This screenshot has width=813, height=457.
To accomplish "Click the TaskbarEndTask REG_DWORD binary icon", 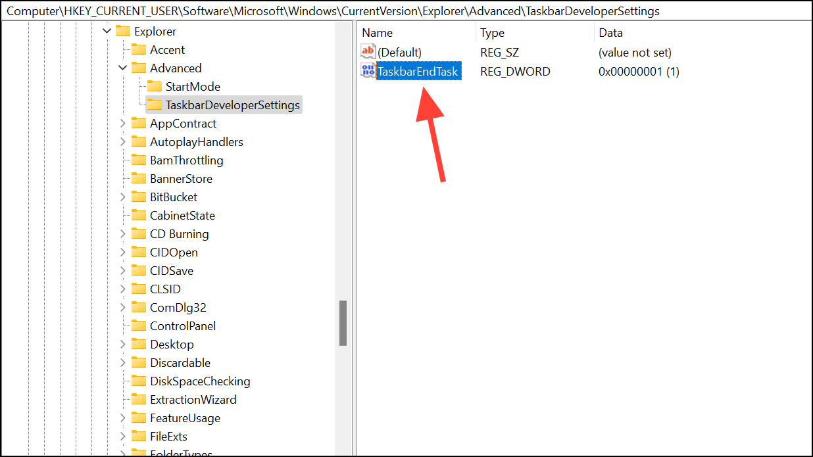I will pyautogui.click(x=368, y=71).
